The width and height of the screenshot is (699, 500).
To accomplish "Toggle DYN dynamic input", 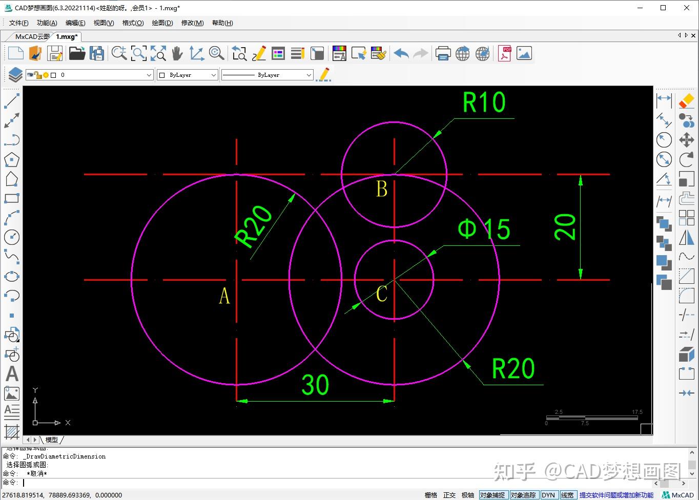I will [548, 495].
